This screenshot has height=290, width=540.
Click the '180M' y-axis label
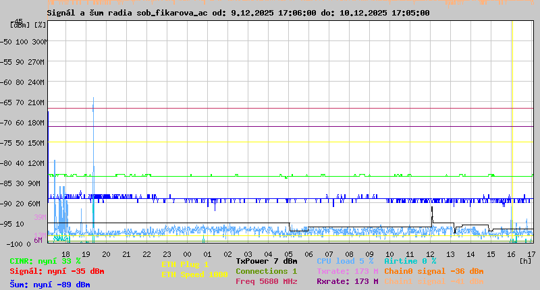click(x=38, y=123)
